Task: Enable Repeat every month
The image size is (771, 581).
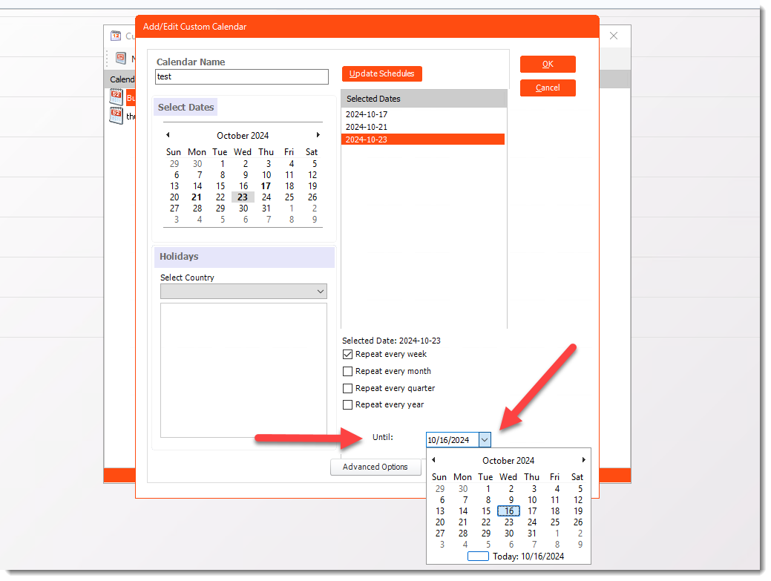Action: (x=348, y=371)
